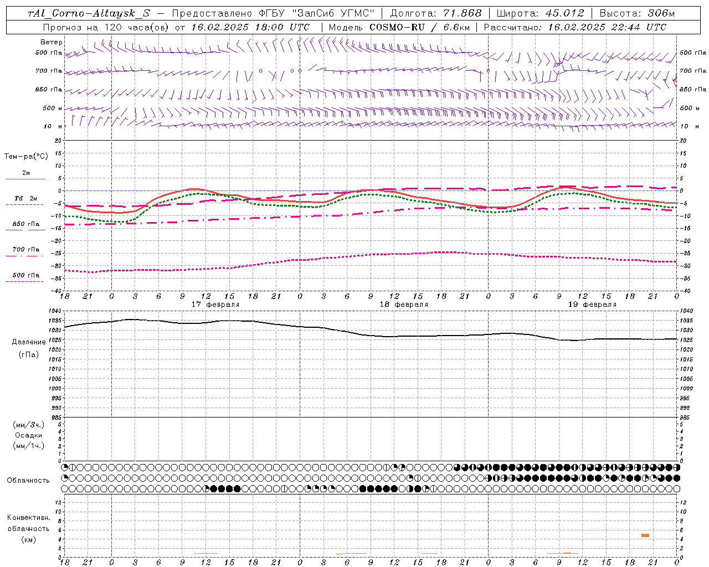This screenshot has height=567, width=709.
Task: Click the Конвективн. label
Action: point(28,518)
